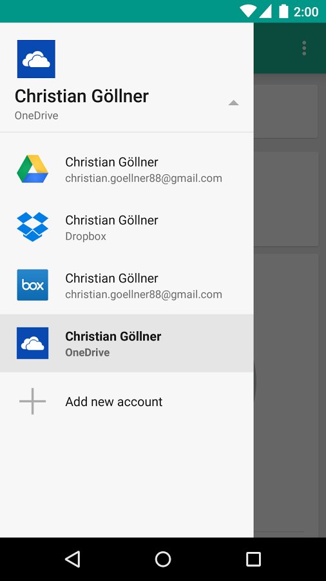Tap the Android back navigation button
This screenshot has width=326, height=581.
coord(72,559)
